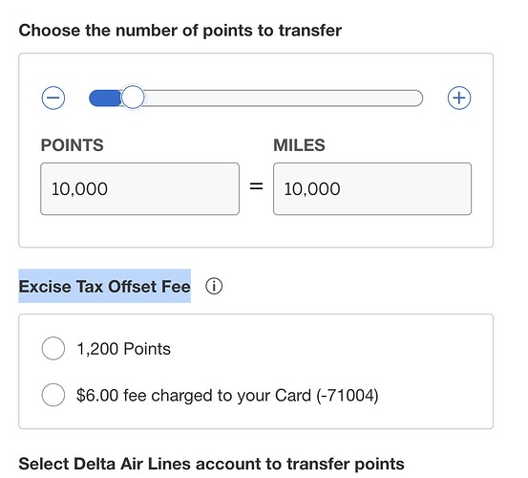Focus the MILES input showing 10,000

click(x=372, y=188)
